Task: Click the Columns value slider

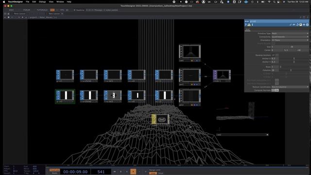Action: point(294,70)
